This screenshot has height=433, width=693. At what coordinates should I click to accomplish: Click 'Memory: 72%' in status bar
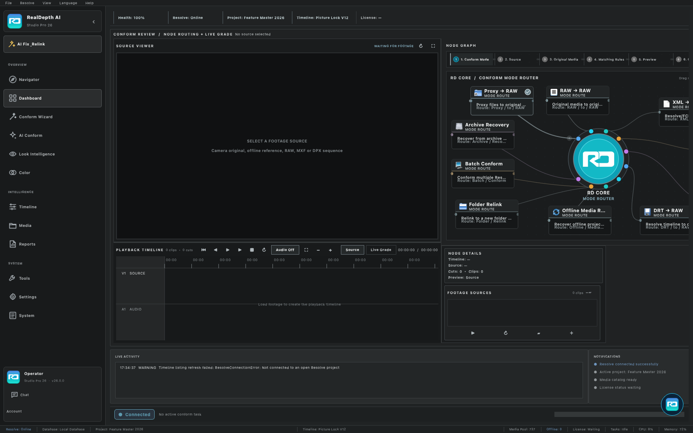(675, 430)
